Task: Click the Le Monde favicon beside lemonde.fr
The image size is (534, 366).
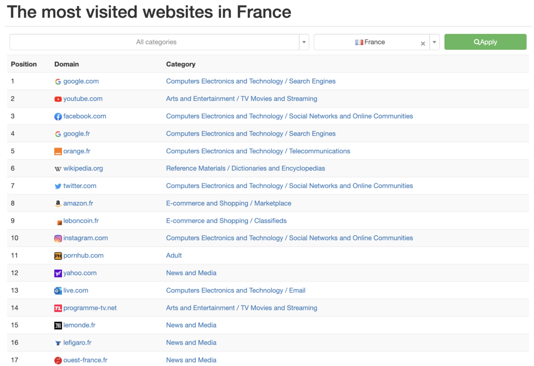Action: (58, 326)
